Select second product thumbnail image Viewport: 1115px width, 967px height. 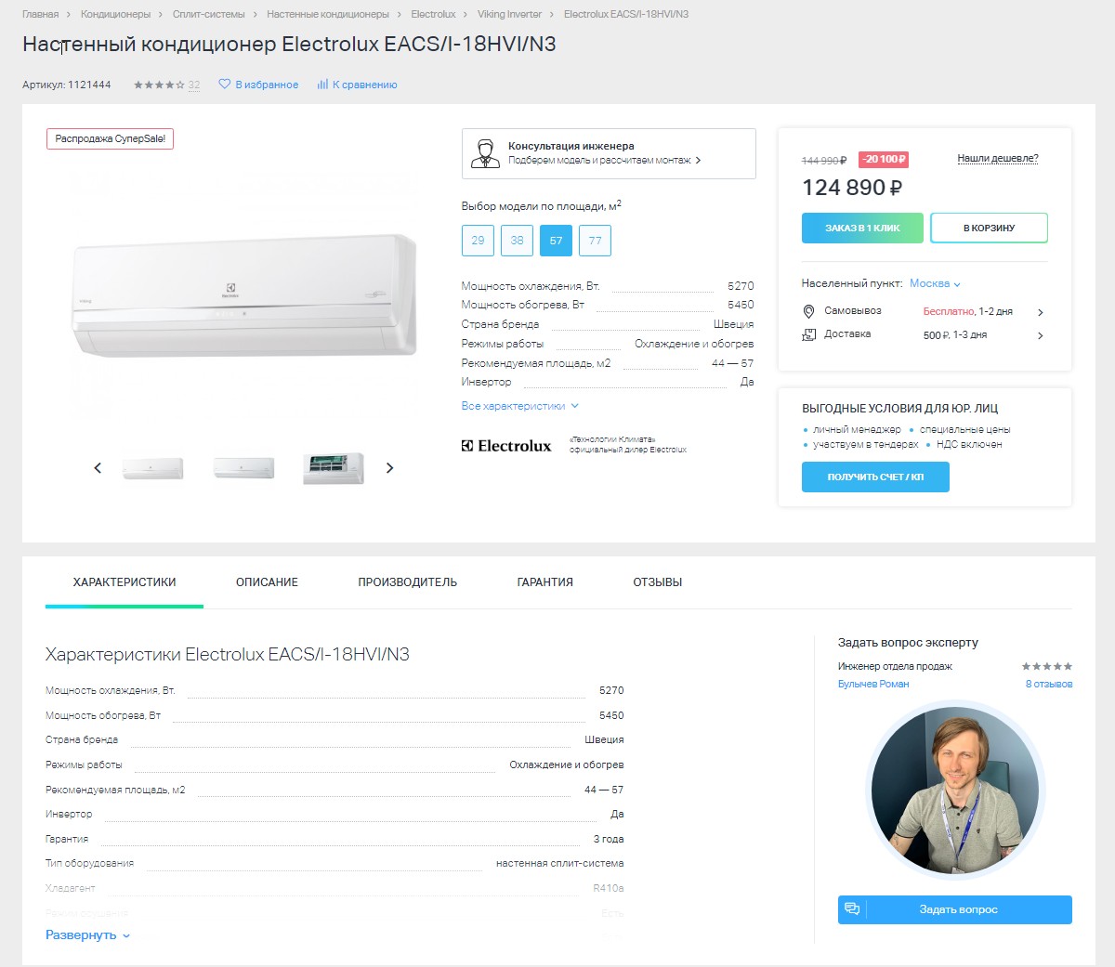(x=243, y=468)
